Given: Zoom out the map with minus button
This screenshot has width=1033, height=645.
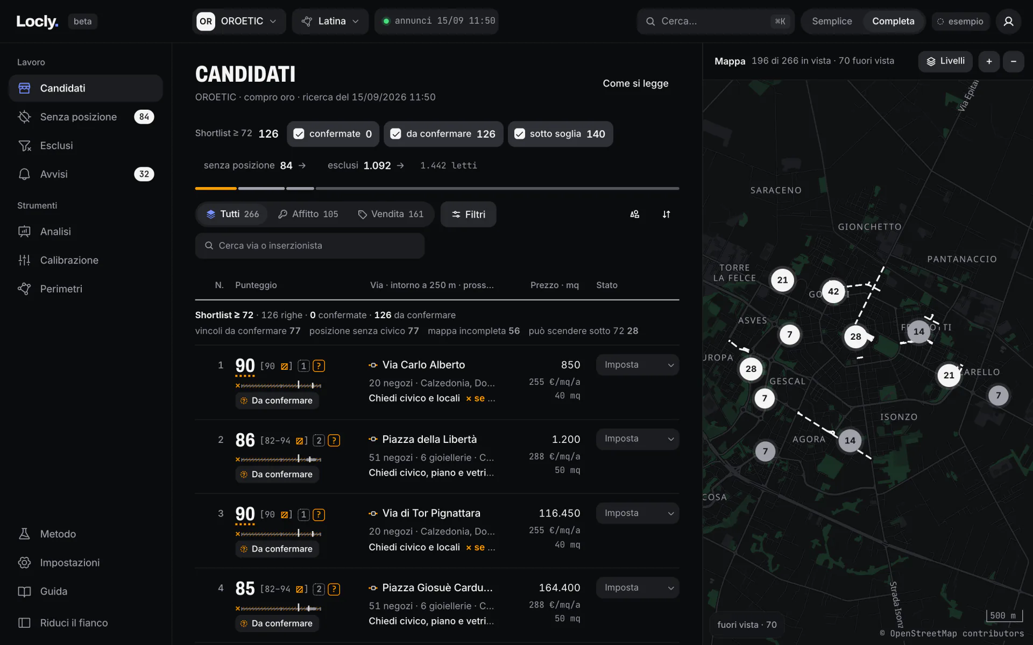Looking at the screenshot, I should [1014, 61].
